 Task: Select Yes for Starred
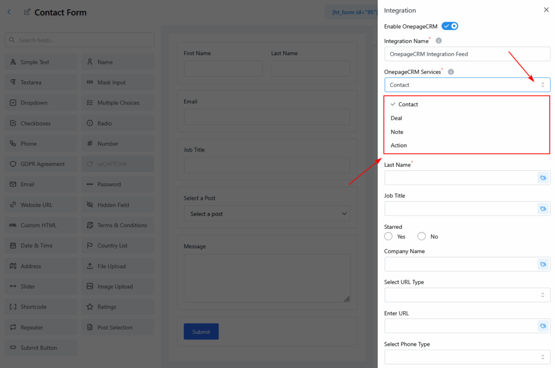click(389, 236)
